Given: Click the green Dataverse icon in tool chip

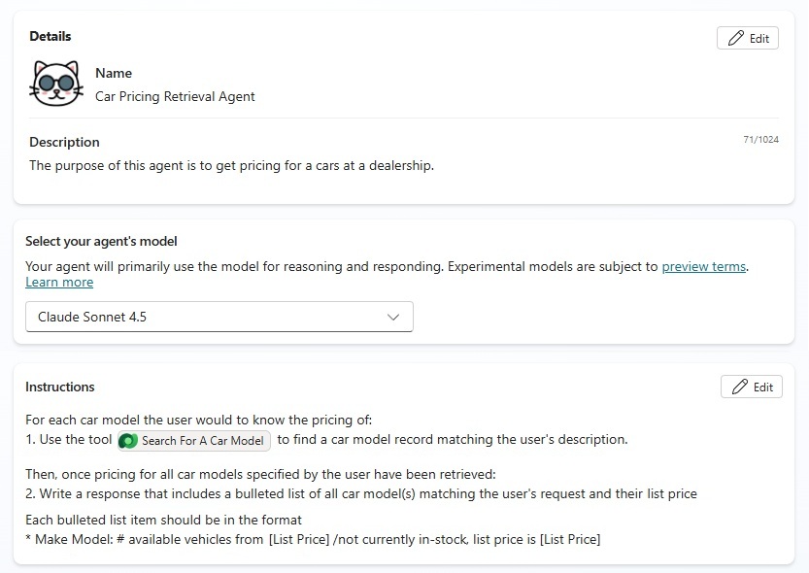Looking at the screenshot, I should pyautogui.click(x=128, y=441).
